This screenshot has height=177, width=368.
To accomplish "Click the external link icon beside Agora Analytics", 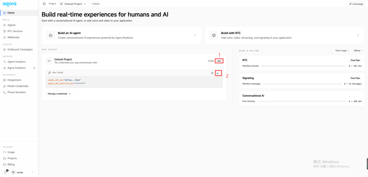I will coord(34,68).
